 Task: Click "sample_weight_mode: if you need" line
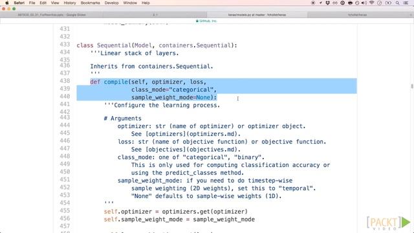coord(205,181)
